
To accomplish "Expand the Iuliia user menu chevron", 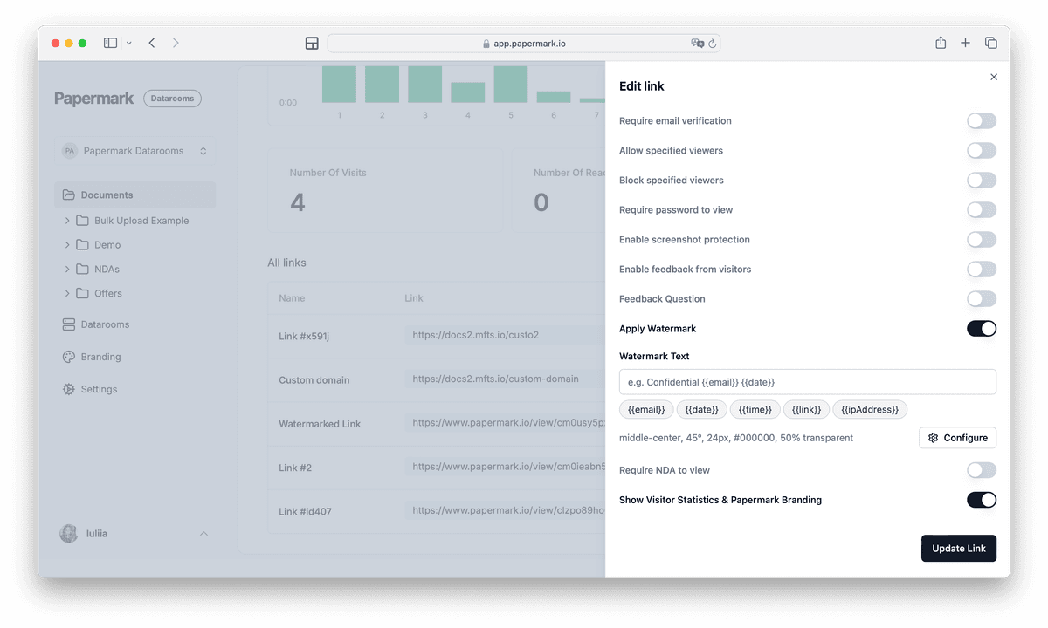I will pyautogui.click(x=203, y=534).
